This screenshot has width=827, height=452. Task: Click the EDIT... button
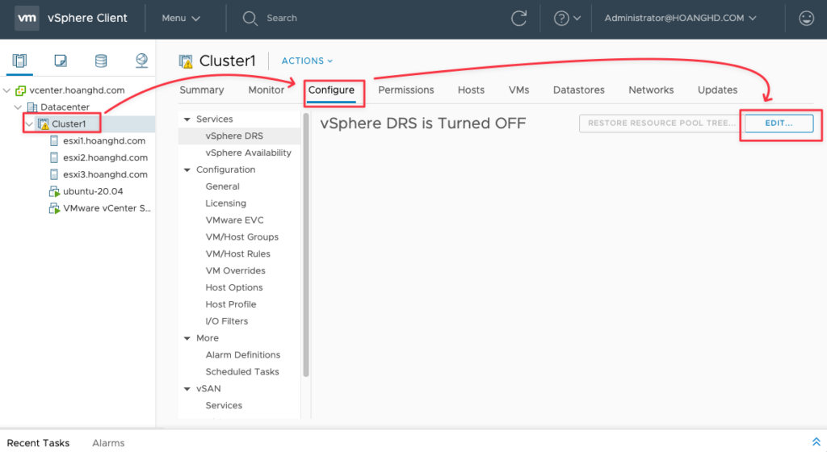779,123
